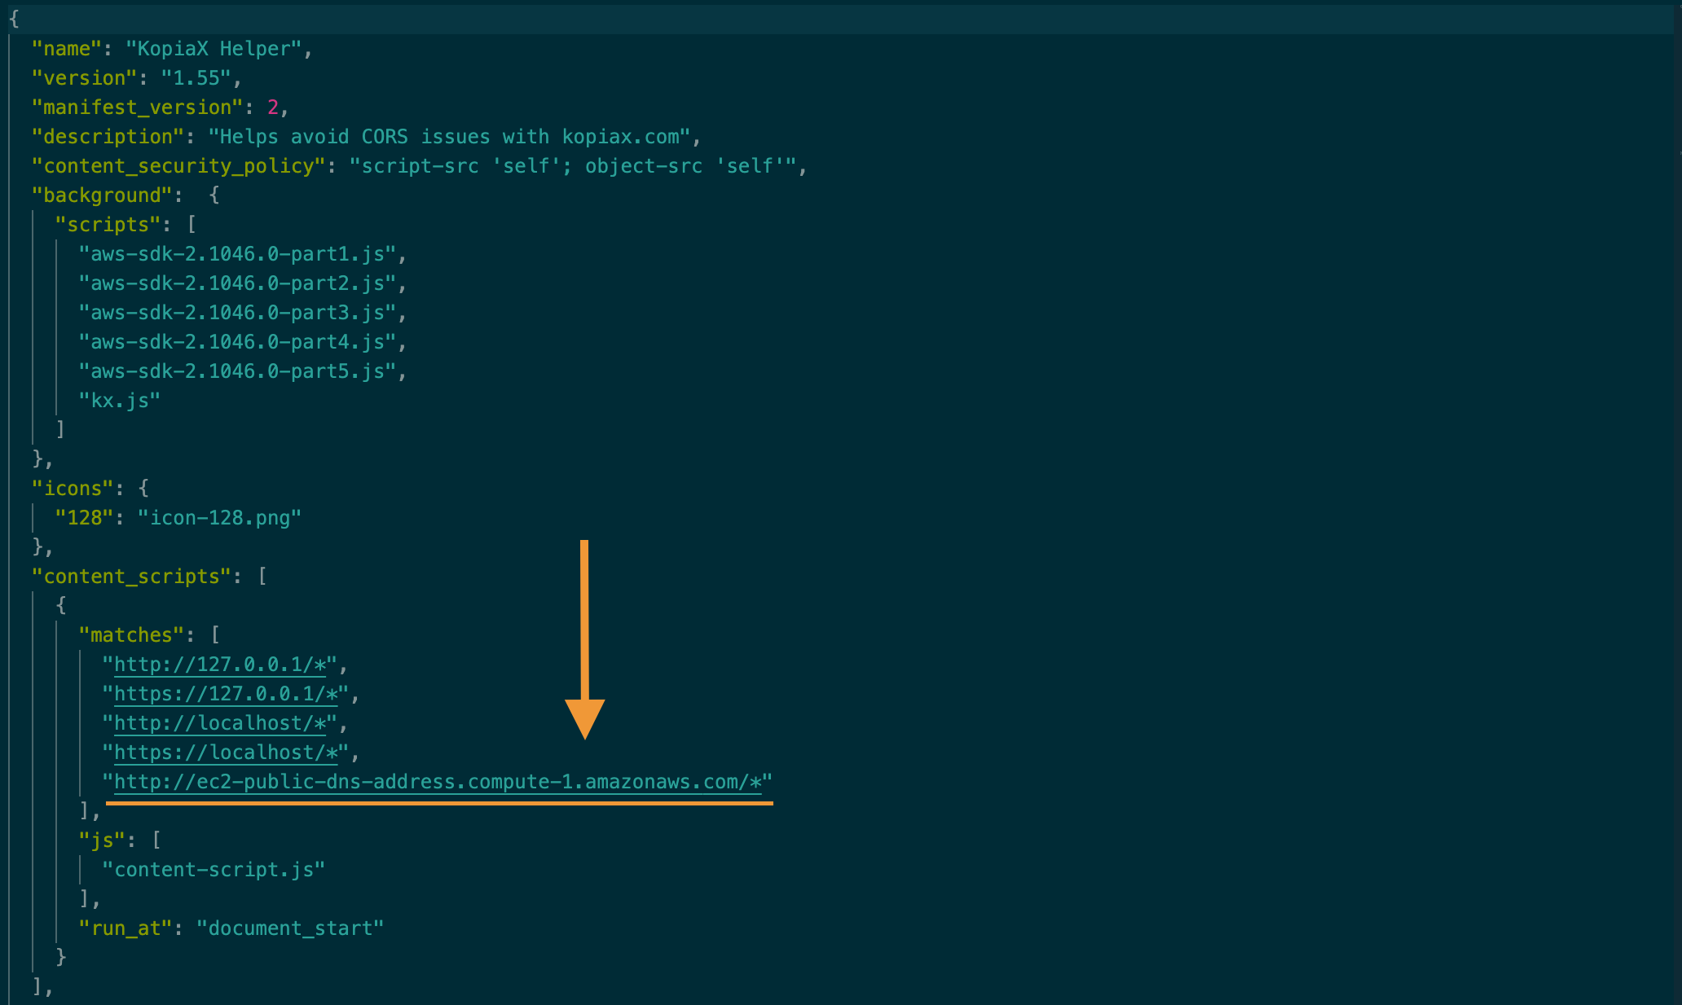Click the "icon-128.png" value
The height and width of the screenshot is (1005, 1682).
pyautogui.click(x=219, y=518)
